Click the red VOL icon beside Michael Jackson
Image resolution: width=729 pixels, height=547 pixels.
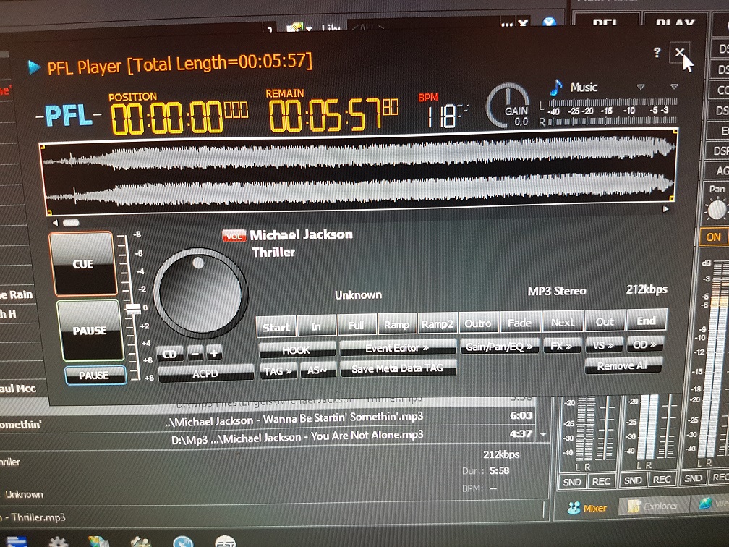tap(234, 236)
